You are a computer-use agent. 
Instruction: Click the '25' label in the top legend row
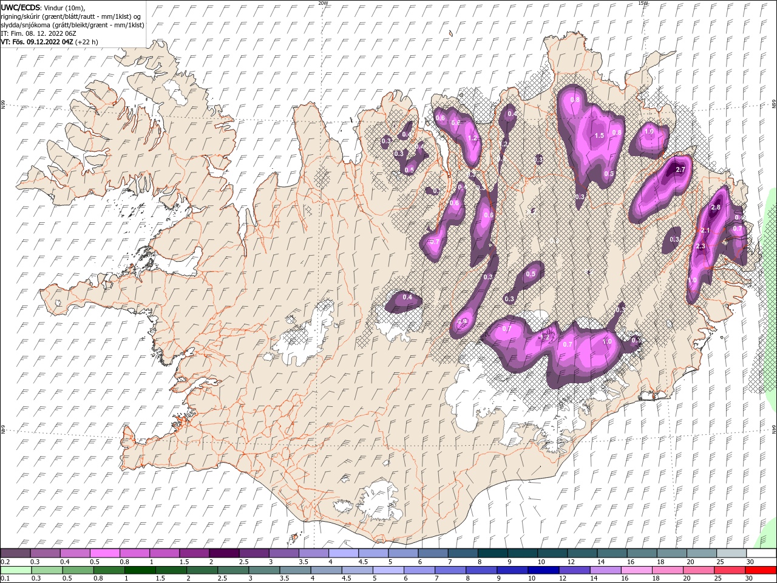(x=719, y=562)
